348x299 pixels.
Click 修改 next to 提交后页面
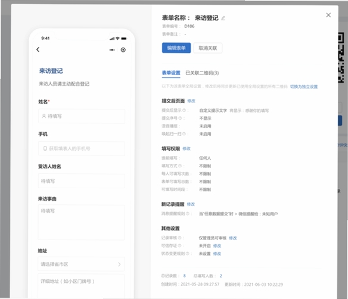pyautogui.click(x=191, y=101)
